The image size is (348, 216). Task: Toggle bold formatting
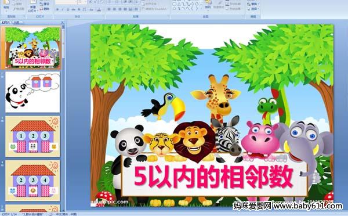(57, 9)
